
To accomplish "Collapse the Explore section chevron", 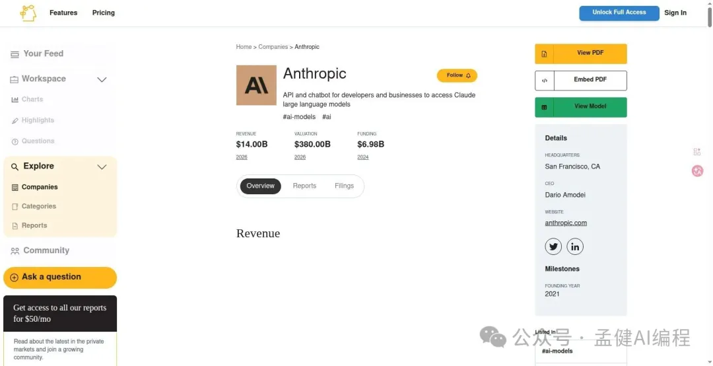I will coord(102,167).
